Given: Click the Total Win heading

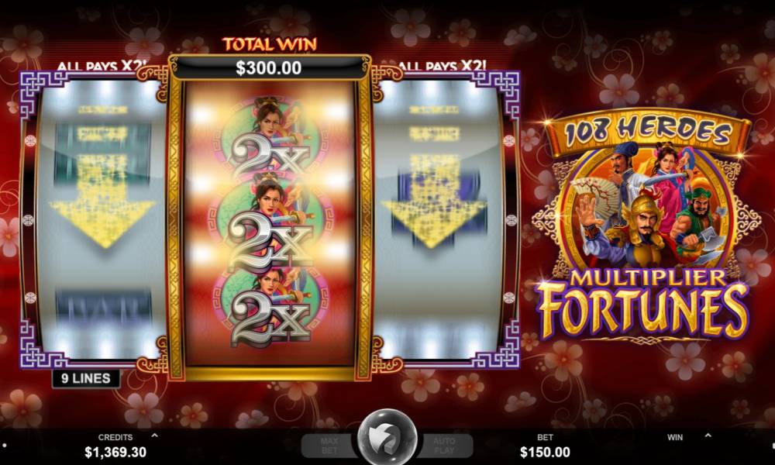Looking at the screenshot, I should point(270,44).
